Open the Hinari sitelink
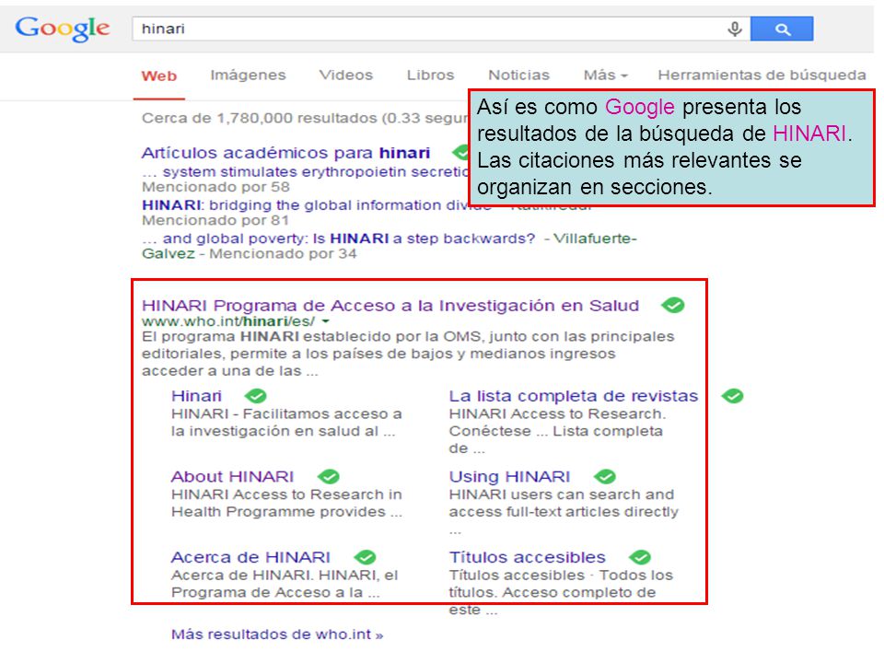This screenshot has width=884, height=663. point(196,396)
